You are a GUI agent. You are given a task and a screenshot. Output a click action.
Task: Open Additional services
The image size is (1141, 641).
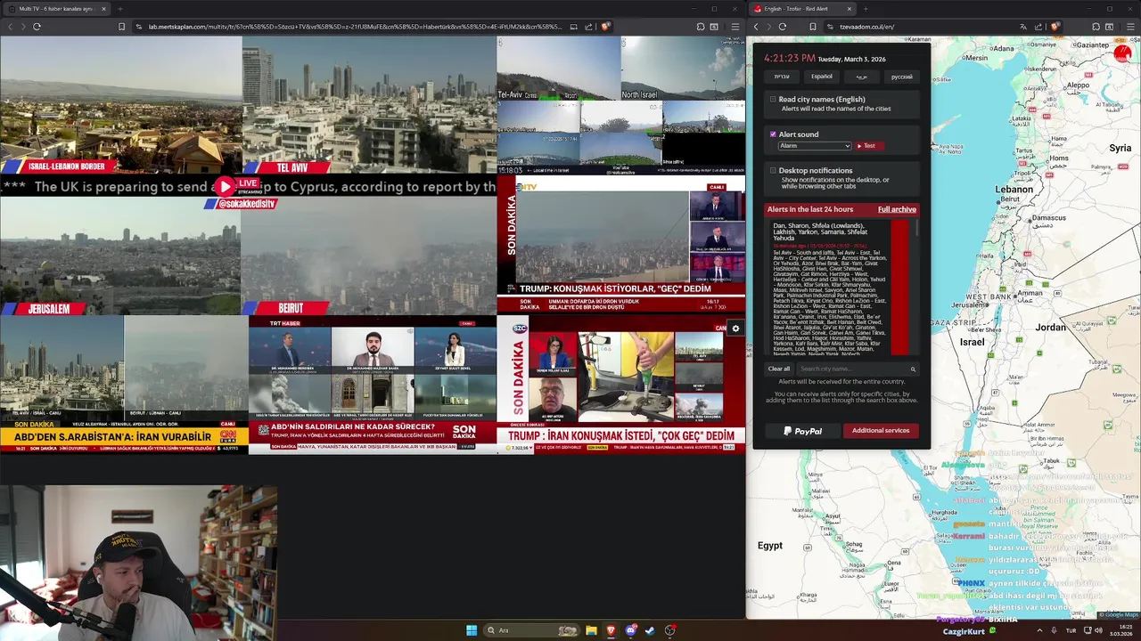coord(881,431)
